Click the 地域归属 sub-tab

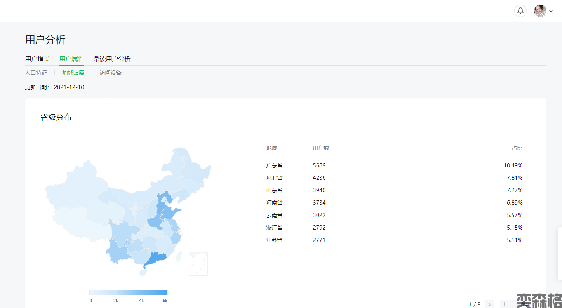(73, 73)
